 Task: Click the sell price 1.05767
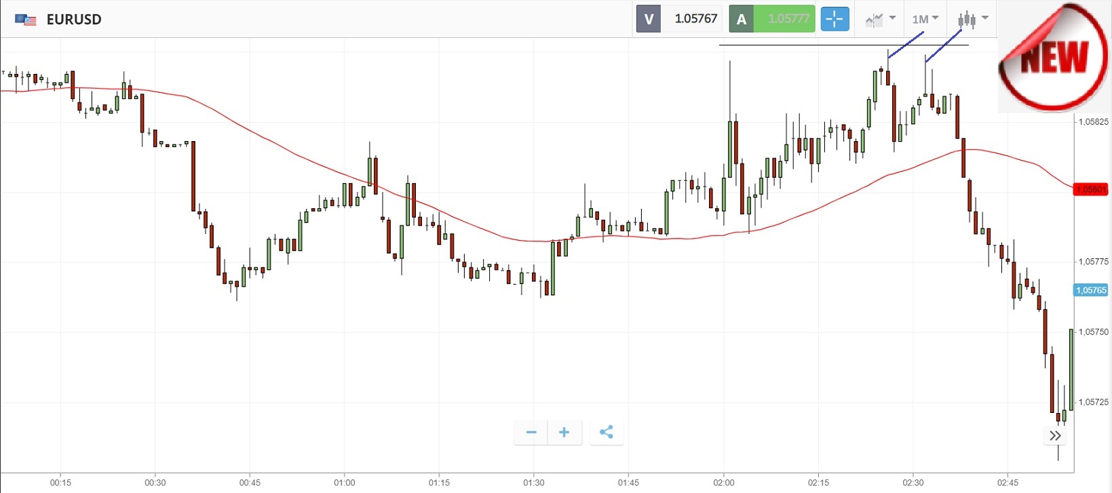coord(695,19)
